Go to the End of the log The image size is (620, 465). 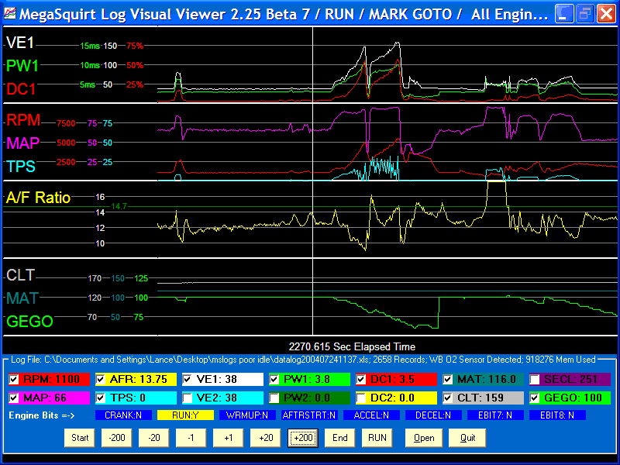(x=340, y=438)
